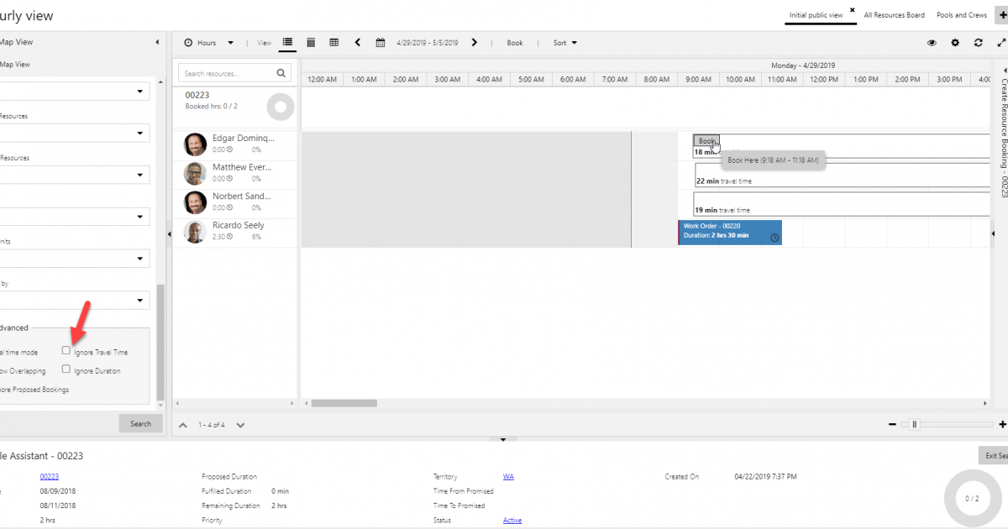The height and width of the screenshot is (529, 1008).
Task: Select the Work Order 00220 booking block
Action: click(729, 230)
